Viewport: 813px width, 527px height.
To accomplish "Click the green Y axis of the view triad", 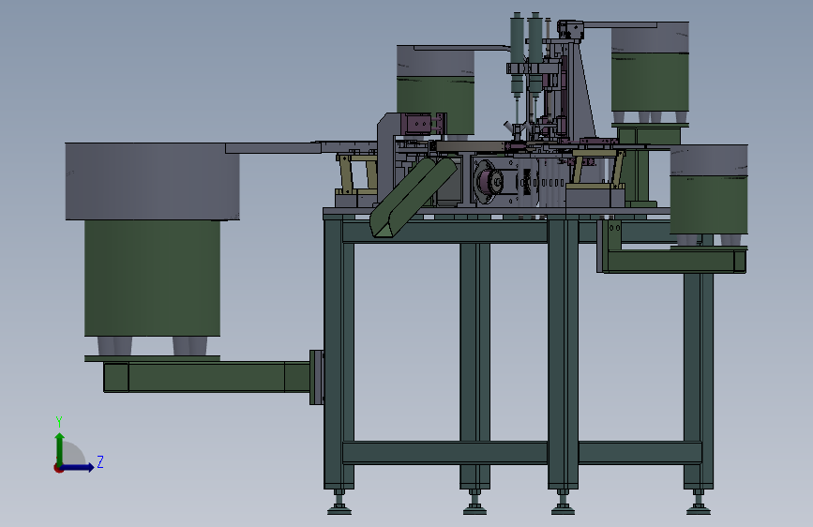I will point(60,449).
